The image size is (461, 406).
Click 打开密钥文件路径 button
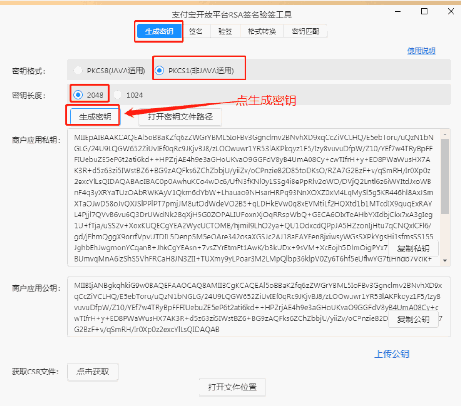click(180, 117)
